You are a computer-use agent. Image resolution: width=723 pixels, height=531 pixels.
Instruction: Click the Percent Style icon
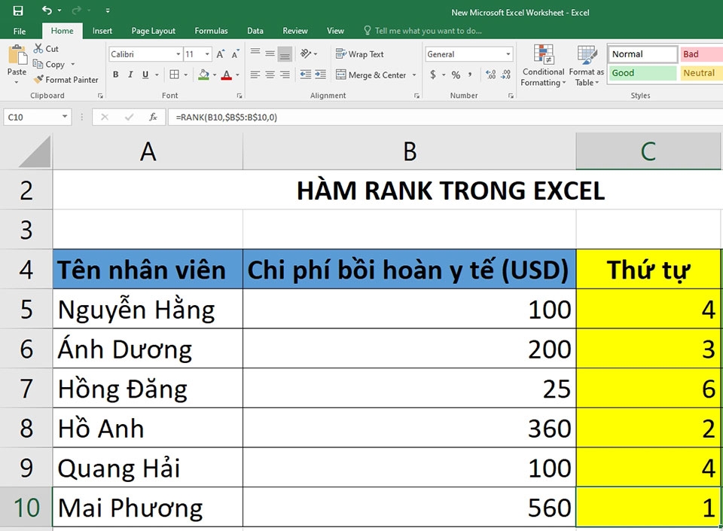point(456,75)
